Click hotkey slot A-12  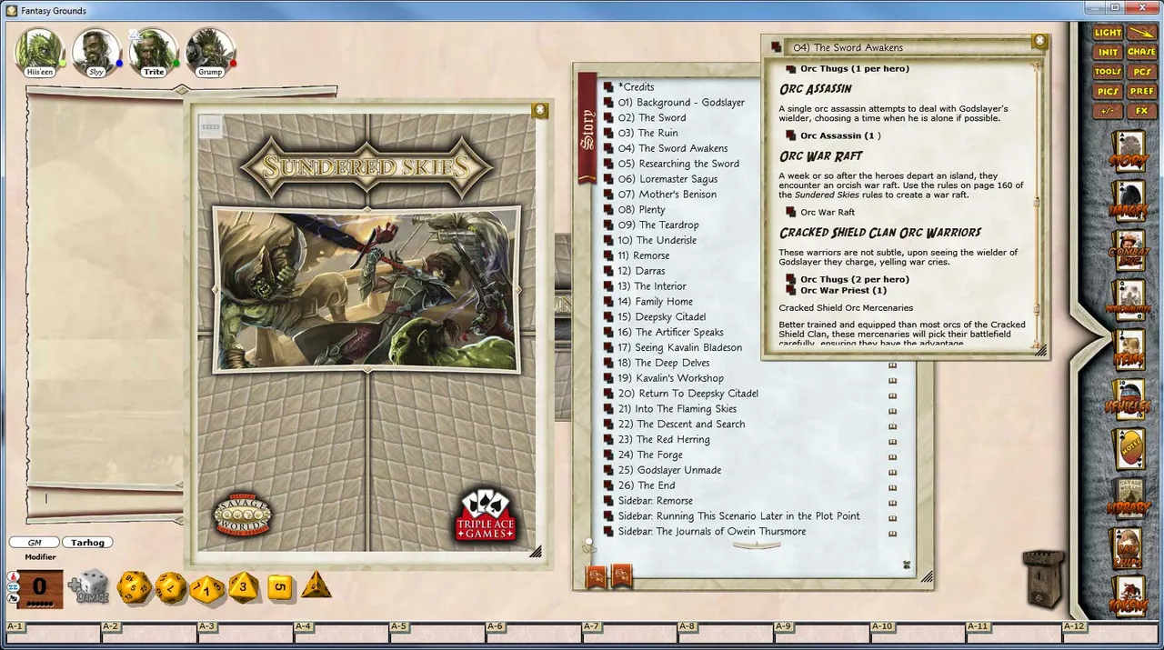click(1111, 632)
